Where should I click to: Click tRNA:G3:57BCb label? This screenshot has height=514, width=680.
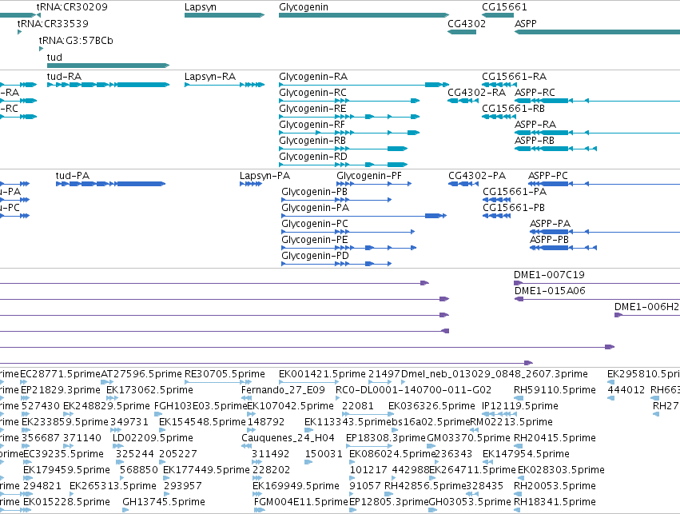tap(76, 40)
